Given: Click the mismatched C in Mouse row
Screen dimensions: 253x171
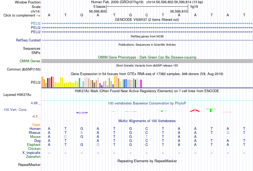Looking at the screenshot, I should [65, 137].
